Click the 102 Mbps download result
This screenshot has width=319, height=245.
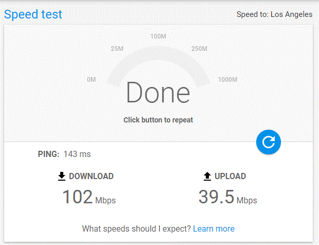(88, 198)
